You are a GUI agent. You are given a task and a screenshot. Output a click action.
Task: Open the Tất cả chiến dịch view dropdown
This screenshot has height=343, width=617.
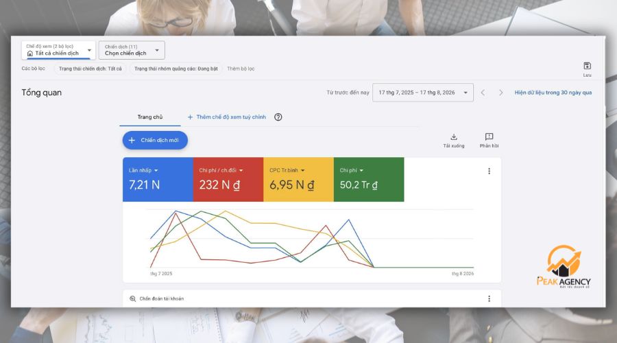pyautogui.click(x=59, y=50)
